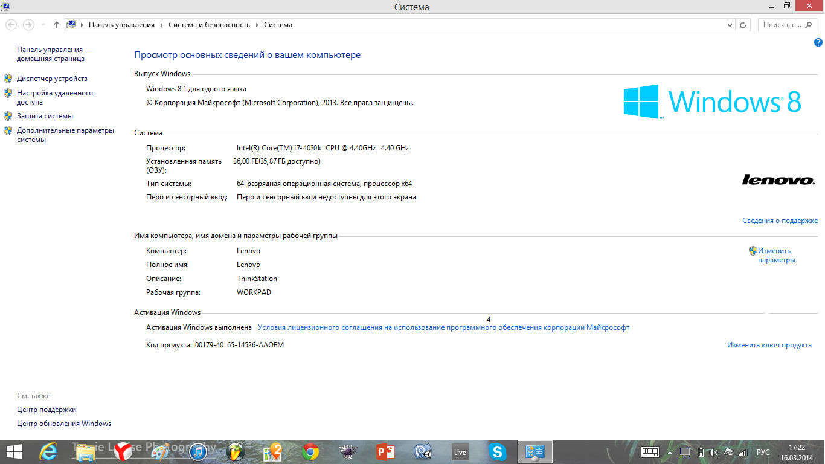Expand the arrow after Панель управления breadcrumb
Image resolution: width=825 pixels, height=464 pixels.
(x=161, y=25)
